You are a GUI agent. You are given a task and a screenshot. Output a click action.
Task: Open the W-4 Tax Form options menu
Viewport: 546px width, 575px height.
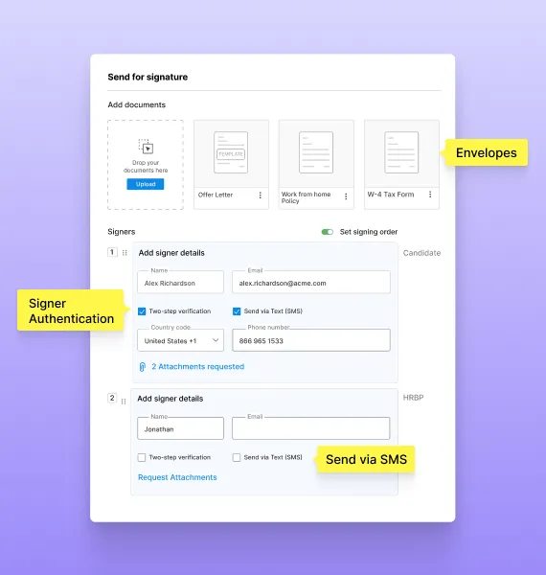tap(430, 195)
